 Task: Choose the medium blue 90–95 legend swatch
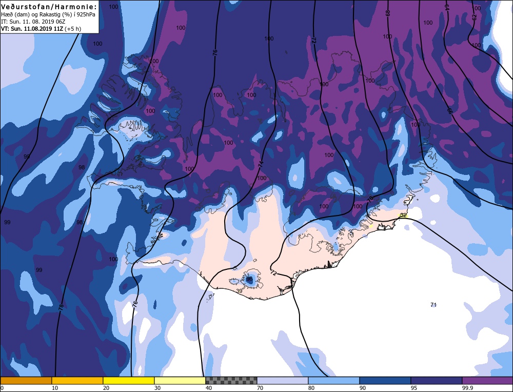[x=385, y=380]
